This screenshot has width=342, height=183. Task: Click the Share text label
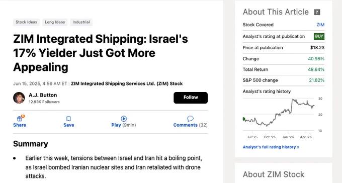coord(20,125)
